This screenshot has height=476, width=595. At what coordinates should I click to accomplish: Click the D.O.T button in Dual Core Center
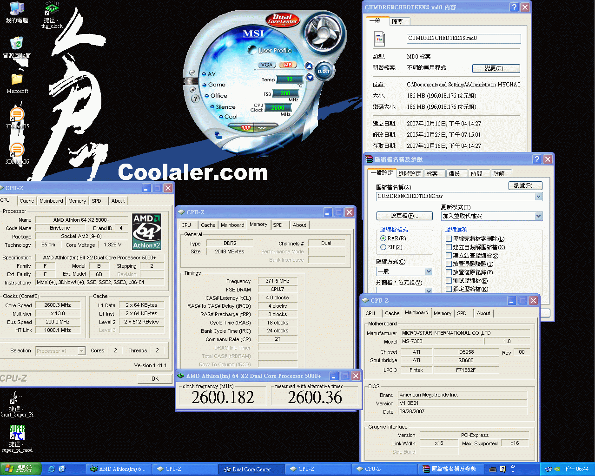click(x=324, y=71)
